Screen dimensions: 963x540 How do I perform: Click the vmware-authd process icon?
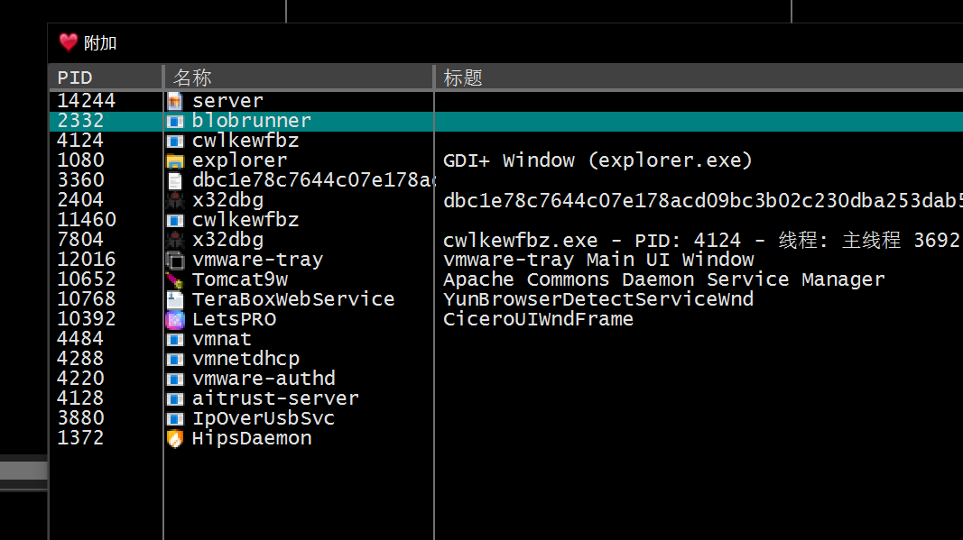point(175,379)
